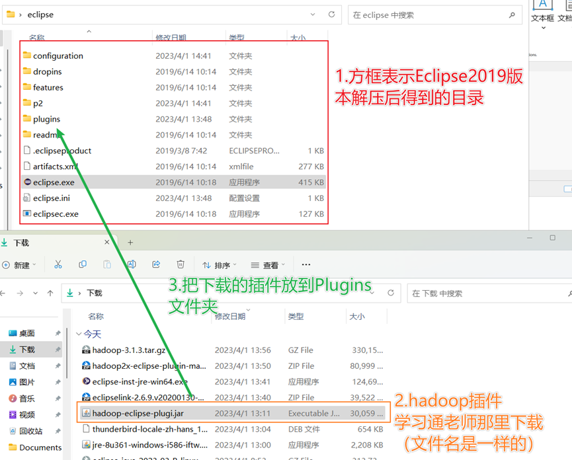572x460 pixels.
Task: Click the Share icon in the Downloads toolbar
Action: pos(156,264)
